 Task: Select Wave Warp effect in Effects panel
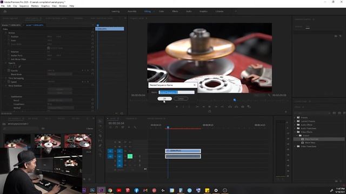[x=310, y=142]
